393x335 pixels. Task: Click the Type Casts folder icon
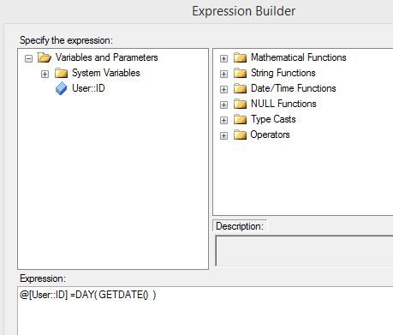click(240, 119)
